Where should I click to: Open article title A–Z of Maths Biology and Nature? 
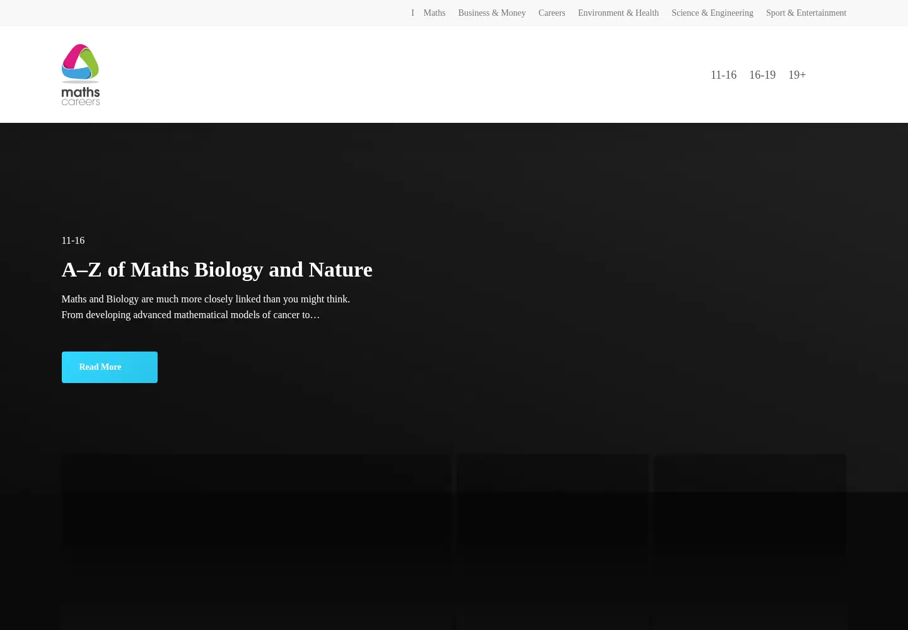pos(217,270)
